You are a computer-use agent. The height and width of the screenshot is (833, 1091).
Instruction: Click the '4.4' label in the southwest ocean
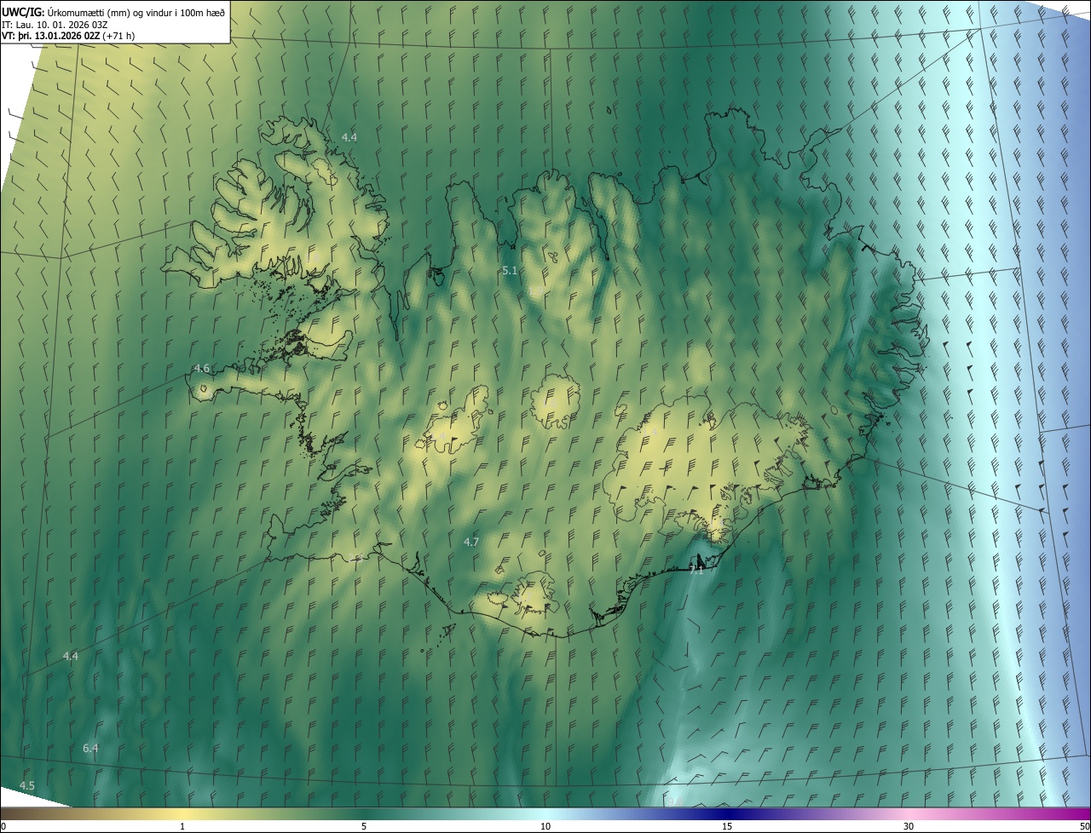coord(71,656)
